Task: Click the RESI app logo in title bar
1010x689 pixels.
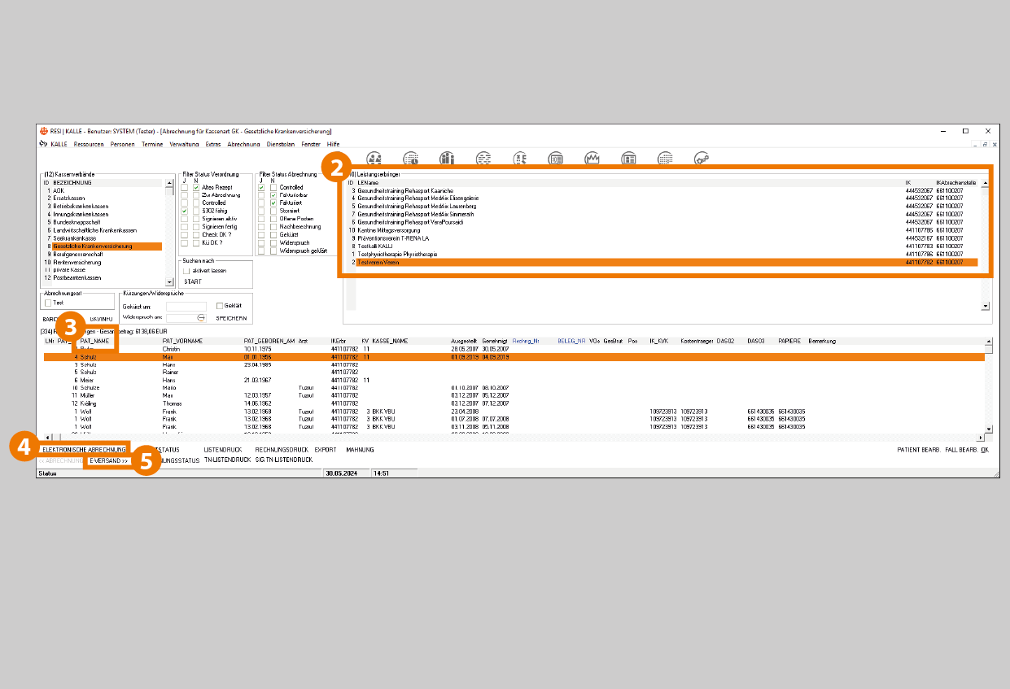Action: (x=43, y=131)
